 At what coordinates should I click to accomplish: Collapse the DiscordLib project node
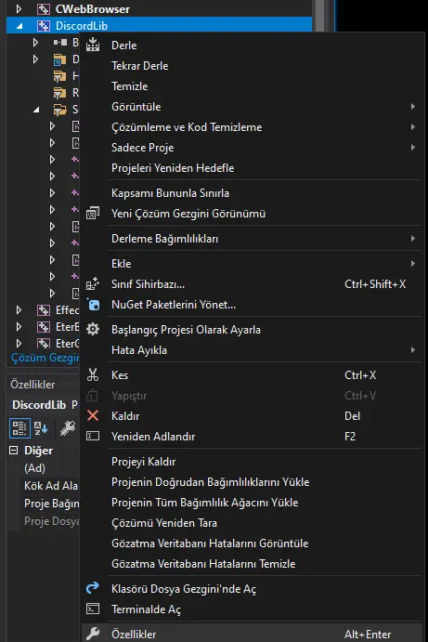click(x=19, y=26)
